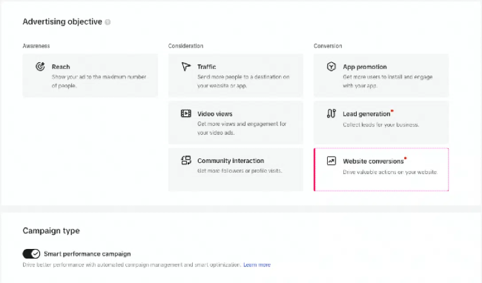Click the Website conversions description text

pyautogui.click(x=389, y=172)
